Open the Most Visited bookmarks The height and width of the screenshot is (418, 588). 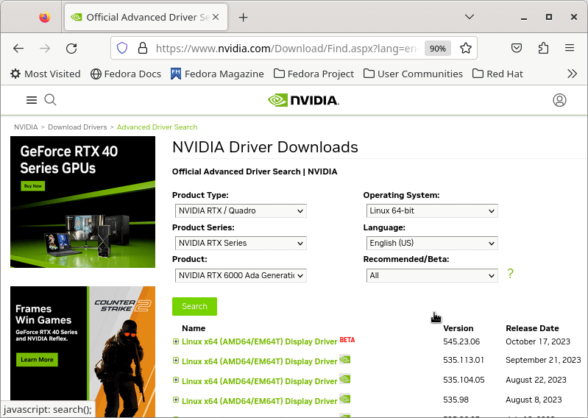46,74
